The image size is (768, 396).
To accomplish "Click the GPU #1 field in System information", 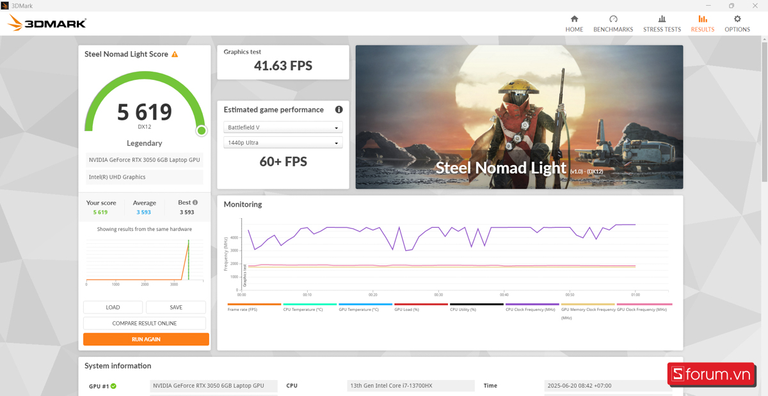I will (x=214, y=386).
